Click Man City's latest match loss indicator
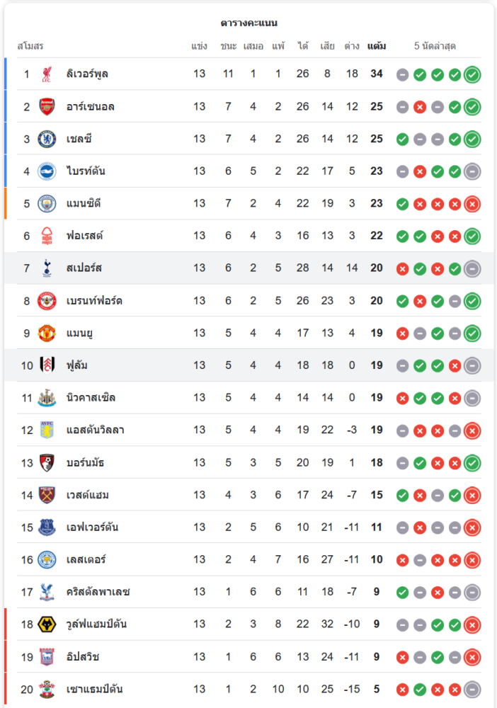497x708 pixels. click(472, 204)
